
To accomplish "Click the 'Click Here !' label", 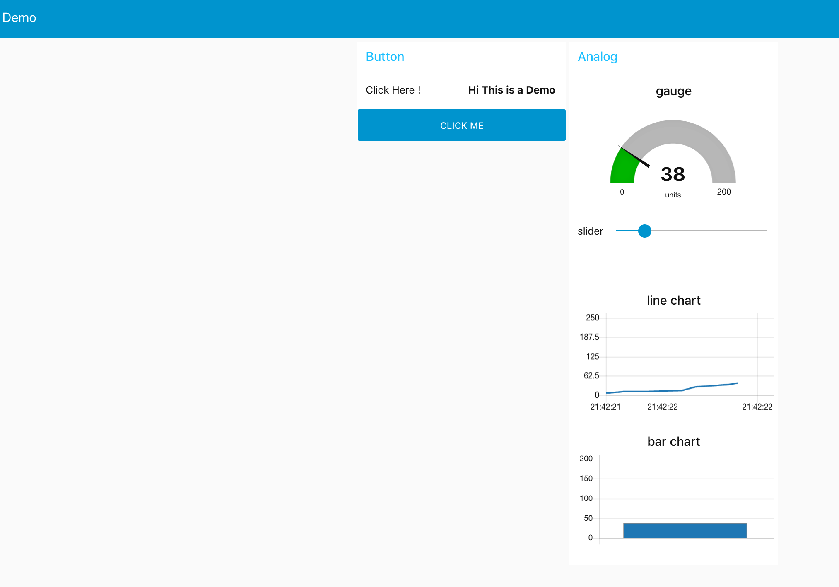I will (x=393, y=90).
